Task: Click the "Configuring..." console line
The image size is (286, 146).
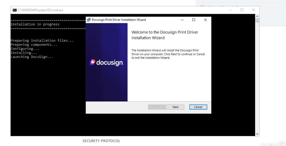Action: click(25, 49)
